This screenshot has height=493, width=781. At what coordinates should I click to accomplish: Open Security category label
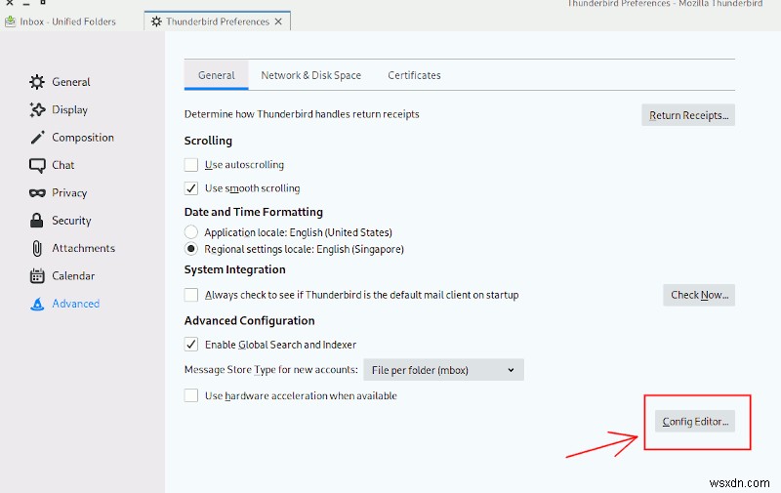tap(71, 221)
